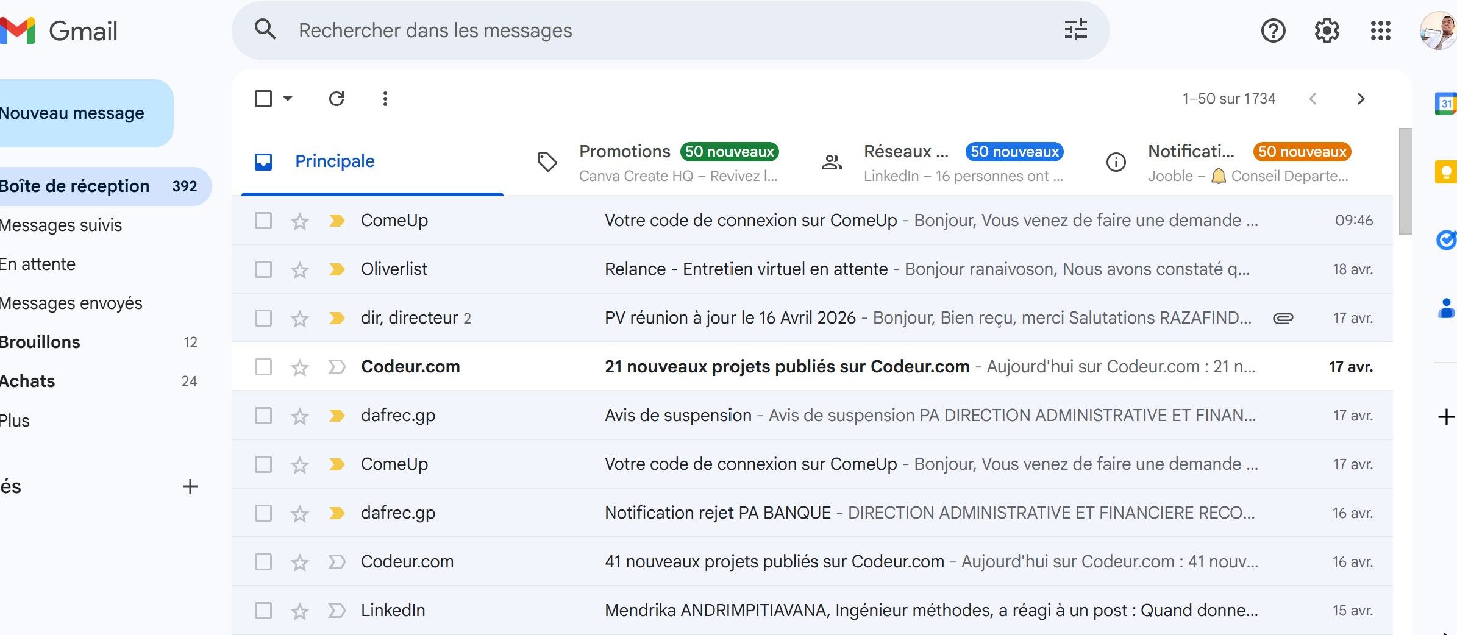The height and width of the screenshot is (635, 1457).
Task: Open Google Calendar side panel icon
Action: (x=1445, y=104)
